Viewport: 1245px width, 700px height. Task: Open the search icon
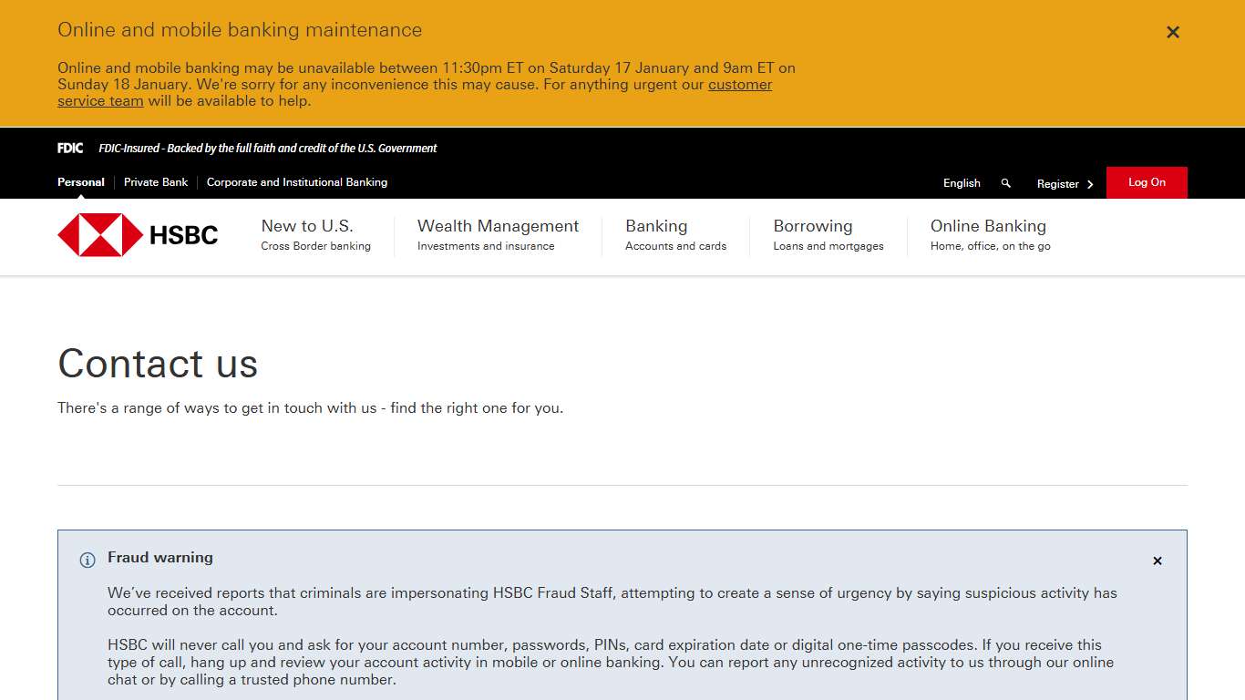tap(1005, 182)
